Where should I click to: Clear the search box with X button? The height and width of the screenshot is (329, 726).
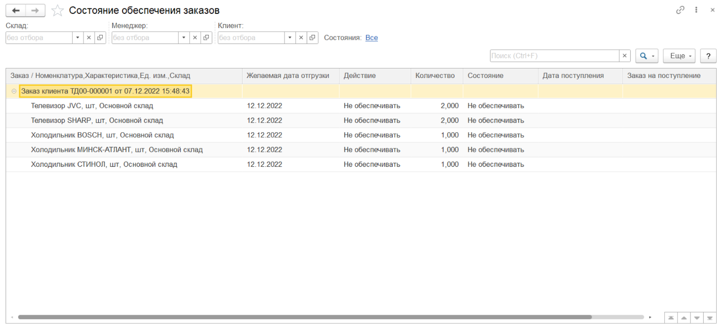click(x=625, y=56)
